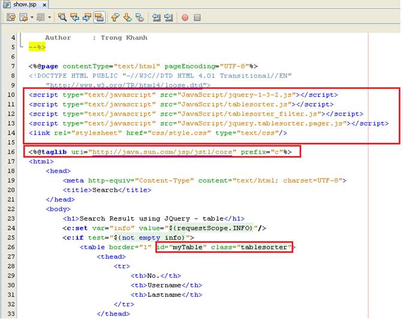This screenshot has width=403, height=319.
Task: Click the requestScope.INFO expression
Action: pyautogui.click(x=211, y=227)
